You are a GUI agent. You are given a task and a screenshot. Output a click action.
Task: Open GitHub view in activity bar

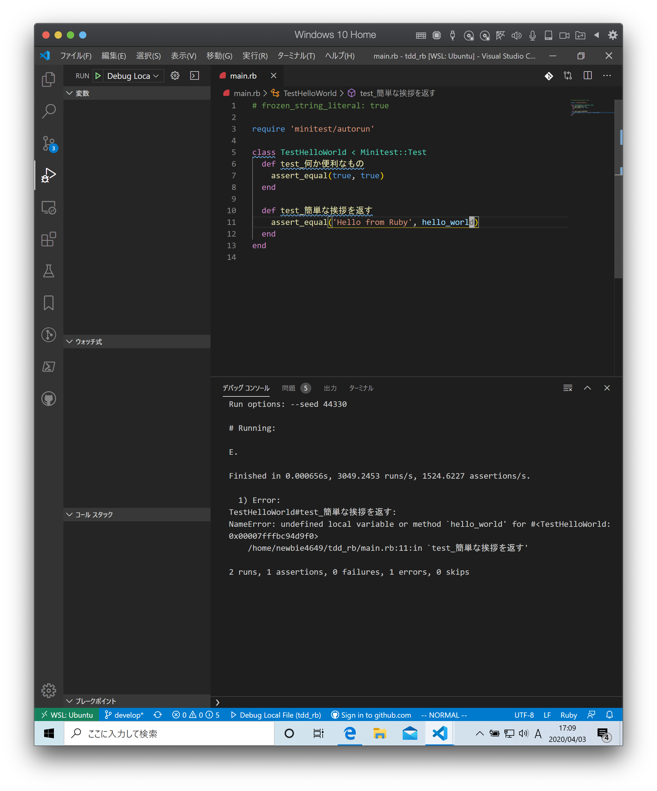point(48,399)
